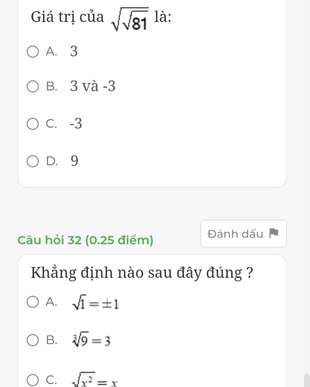Choose radio option B '3 và -3'
The height and width of the screenshot is (387, 310).
coord(33,86)
